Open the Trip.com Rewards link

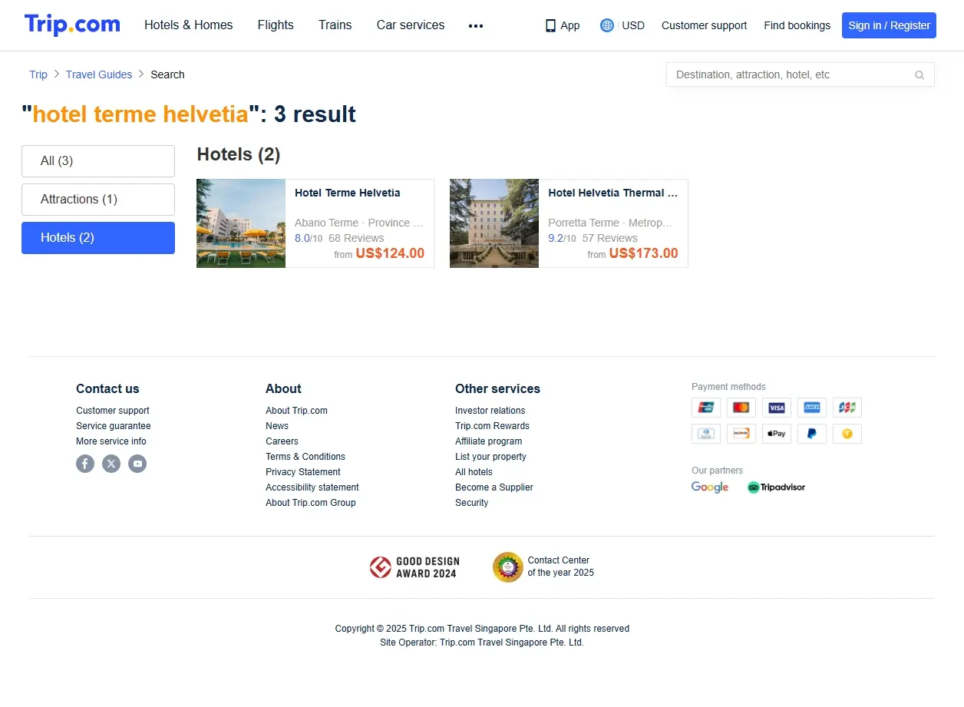[492, 426]
